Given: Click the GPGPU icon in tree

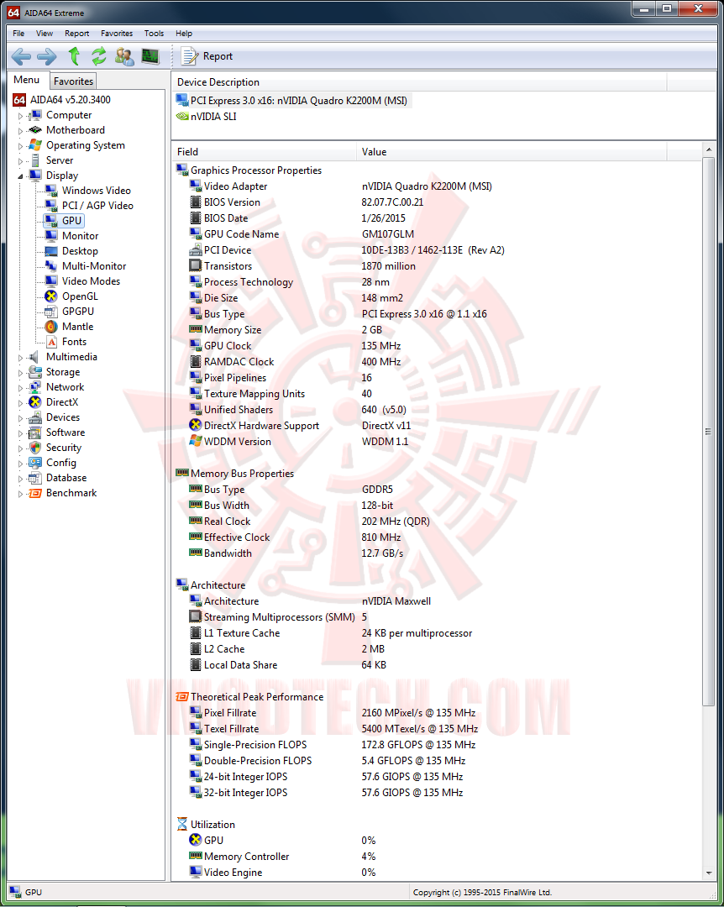Looking at the screenshot, I should point(51,312).
